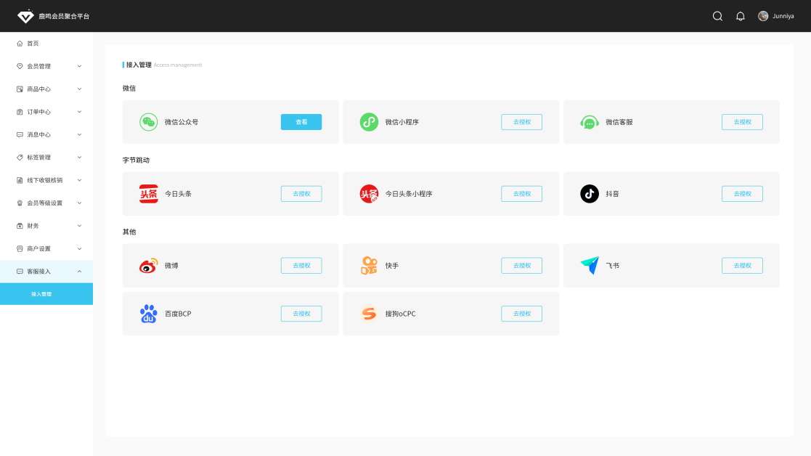The width and height of the screenshot is (811, 456).
Task: Click the 今日头条小程序 round logo
Action: click(369, 194)
